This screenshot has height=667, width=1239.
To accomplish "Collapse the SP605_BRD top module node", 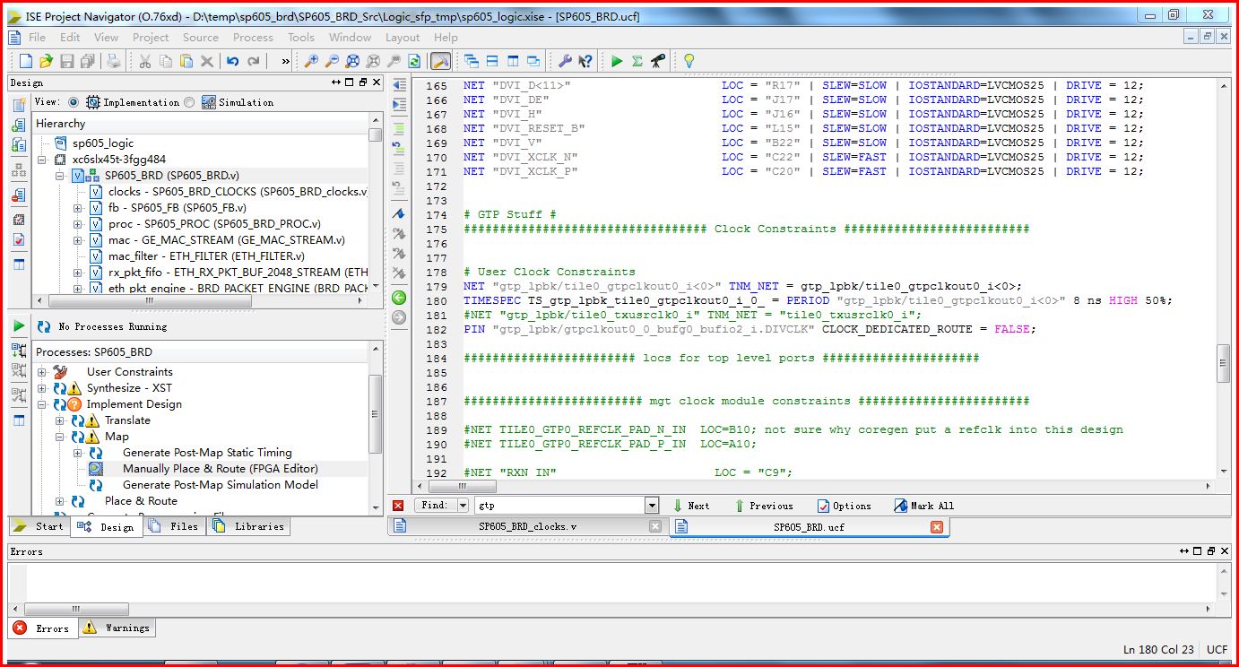I will [x=60, y=176].
